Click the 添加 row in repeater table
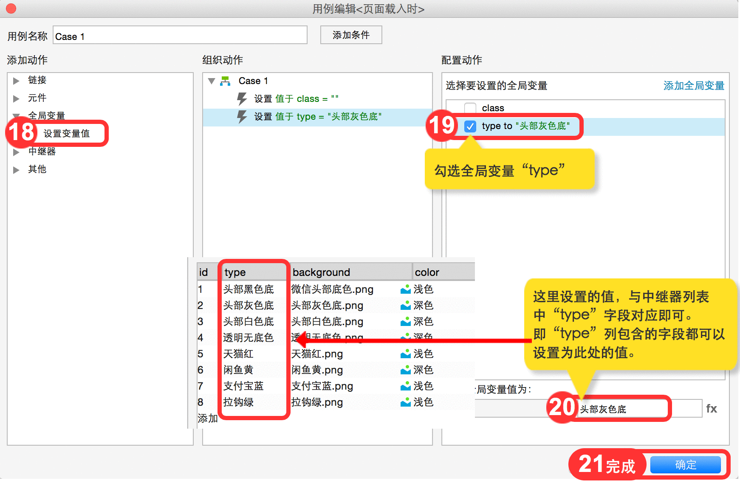Image resolution: width=740 pixels, height=483 pixels. tap(208, 418)
